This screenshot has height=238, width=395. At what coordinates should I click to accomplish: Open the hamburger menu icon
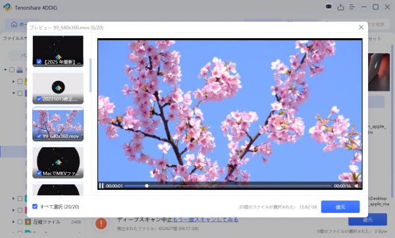tap(352, 7)
